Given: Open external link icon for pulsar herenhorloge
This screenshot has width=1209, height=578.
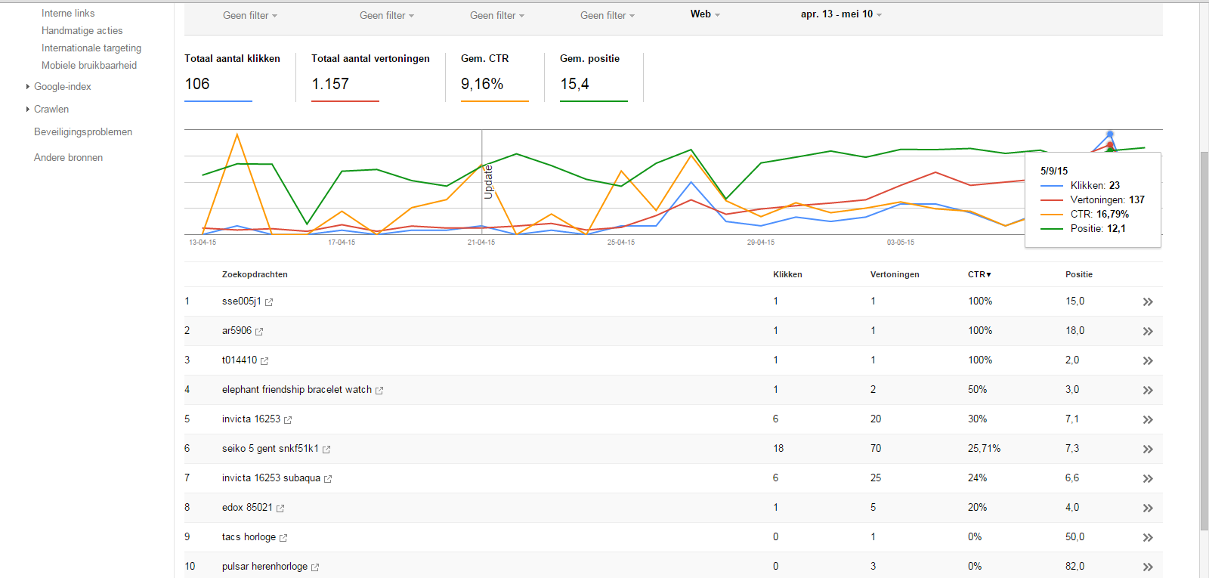Looking at the screenshot, I should click(x=315, y=567).
